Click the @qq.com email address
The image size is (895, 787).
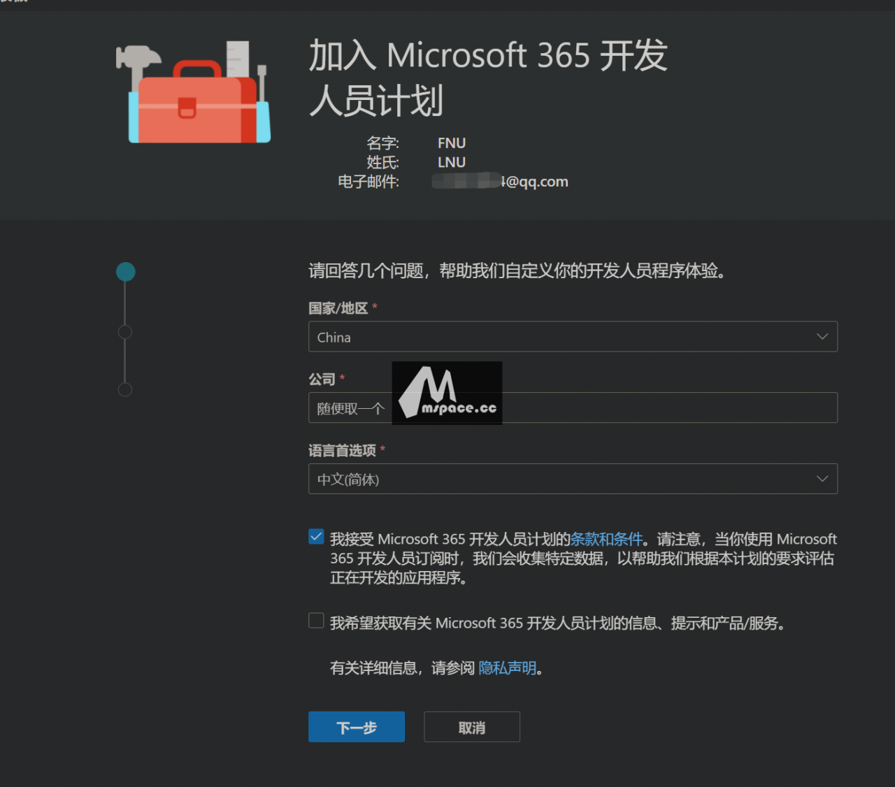click(x=500, y=182)
